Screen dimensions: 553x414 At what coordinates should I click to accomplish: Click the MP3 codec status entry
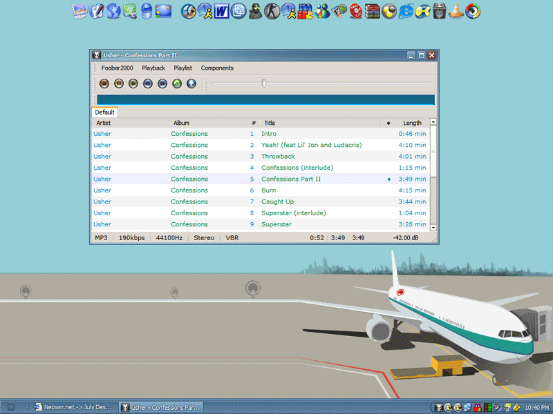tap(101, 238)
